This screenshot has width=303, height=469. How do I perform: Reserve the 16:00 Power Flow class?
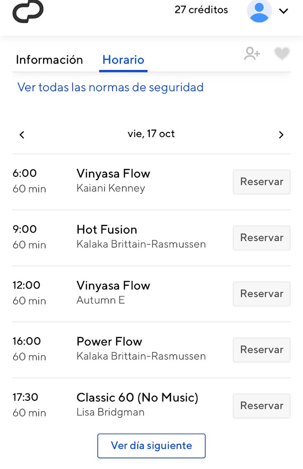(x=261, y=349)
